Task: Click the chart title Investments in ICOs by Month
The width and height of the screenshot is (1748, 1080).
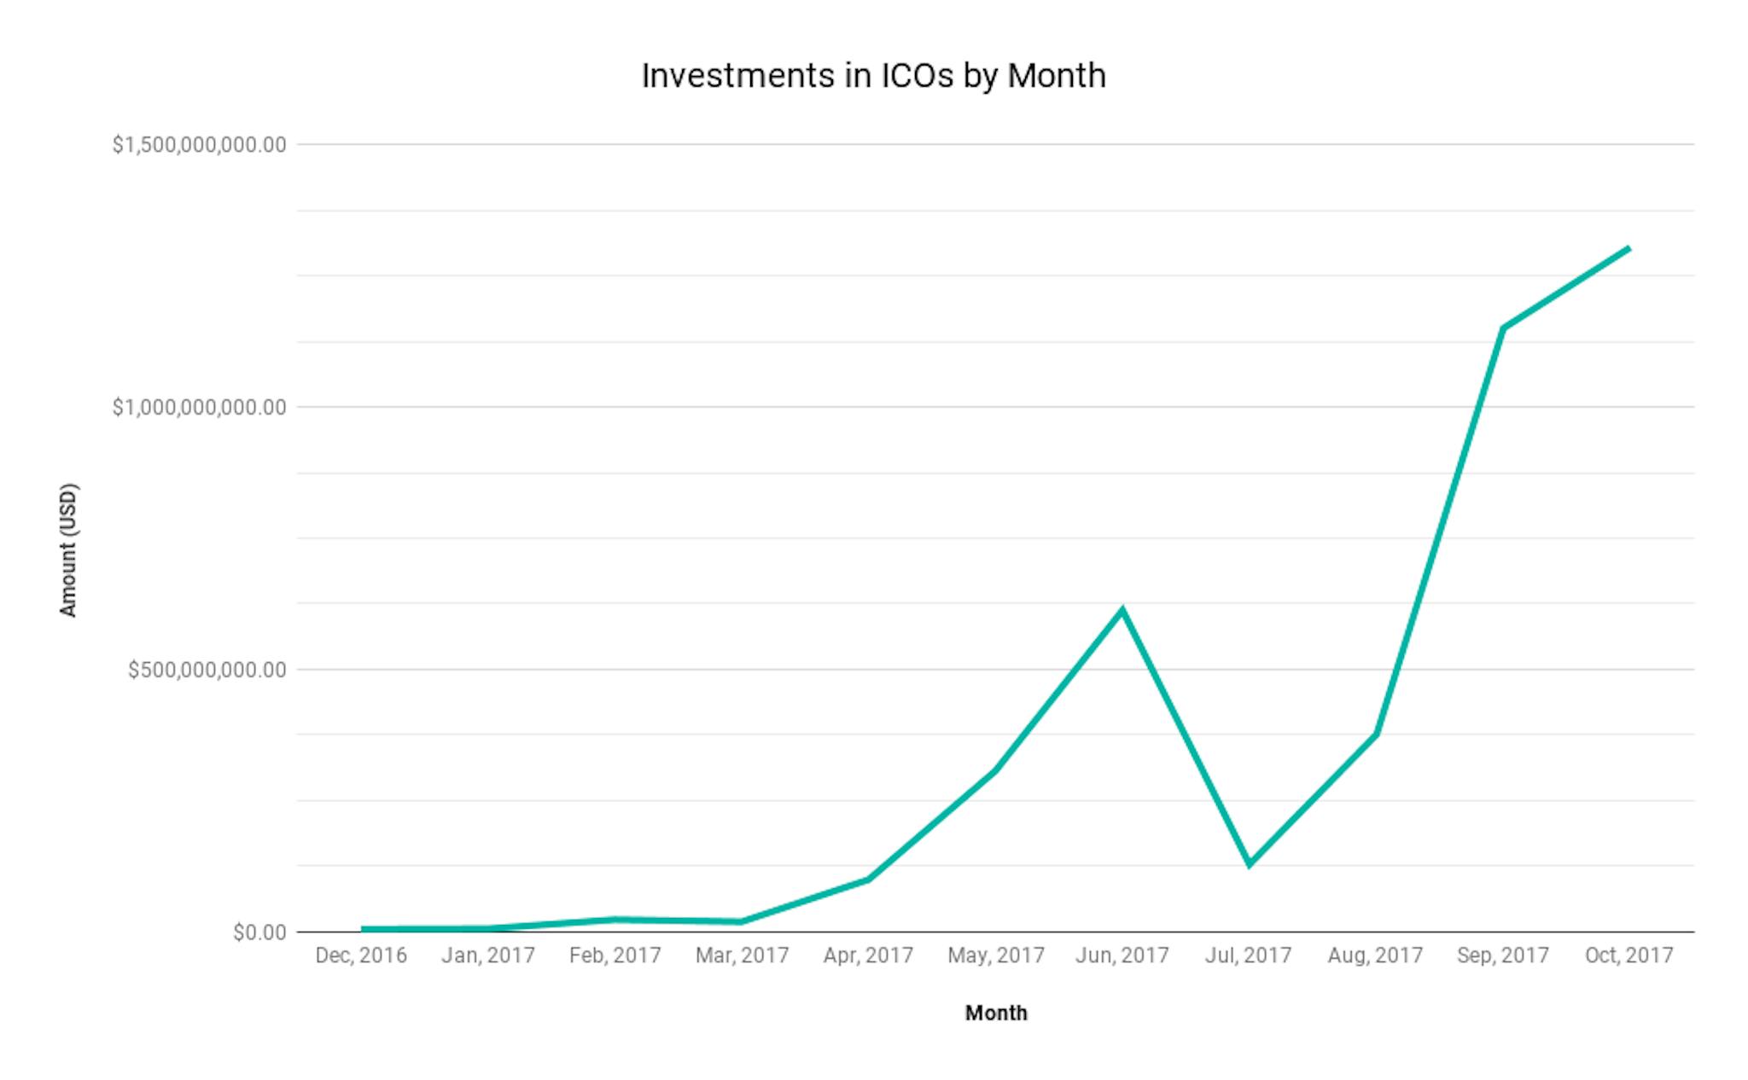Action: click(873, 76)
